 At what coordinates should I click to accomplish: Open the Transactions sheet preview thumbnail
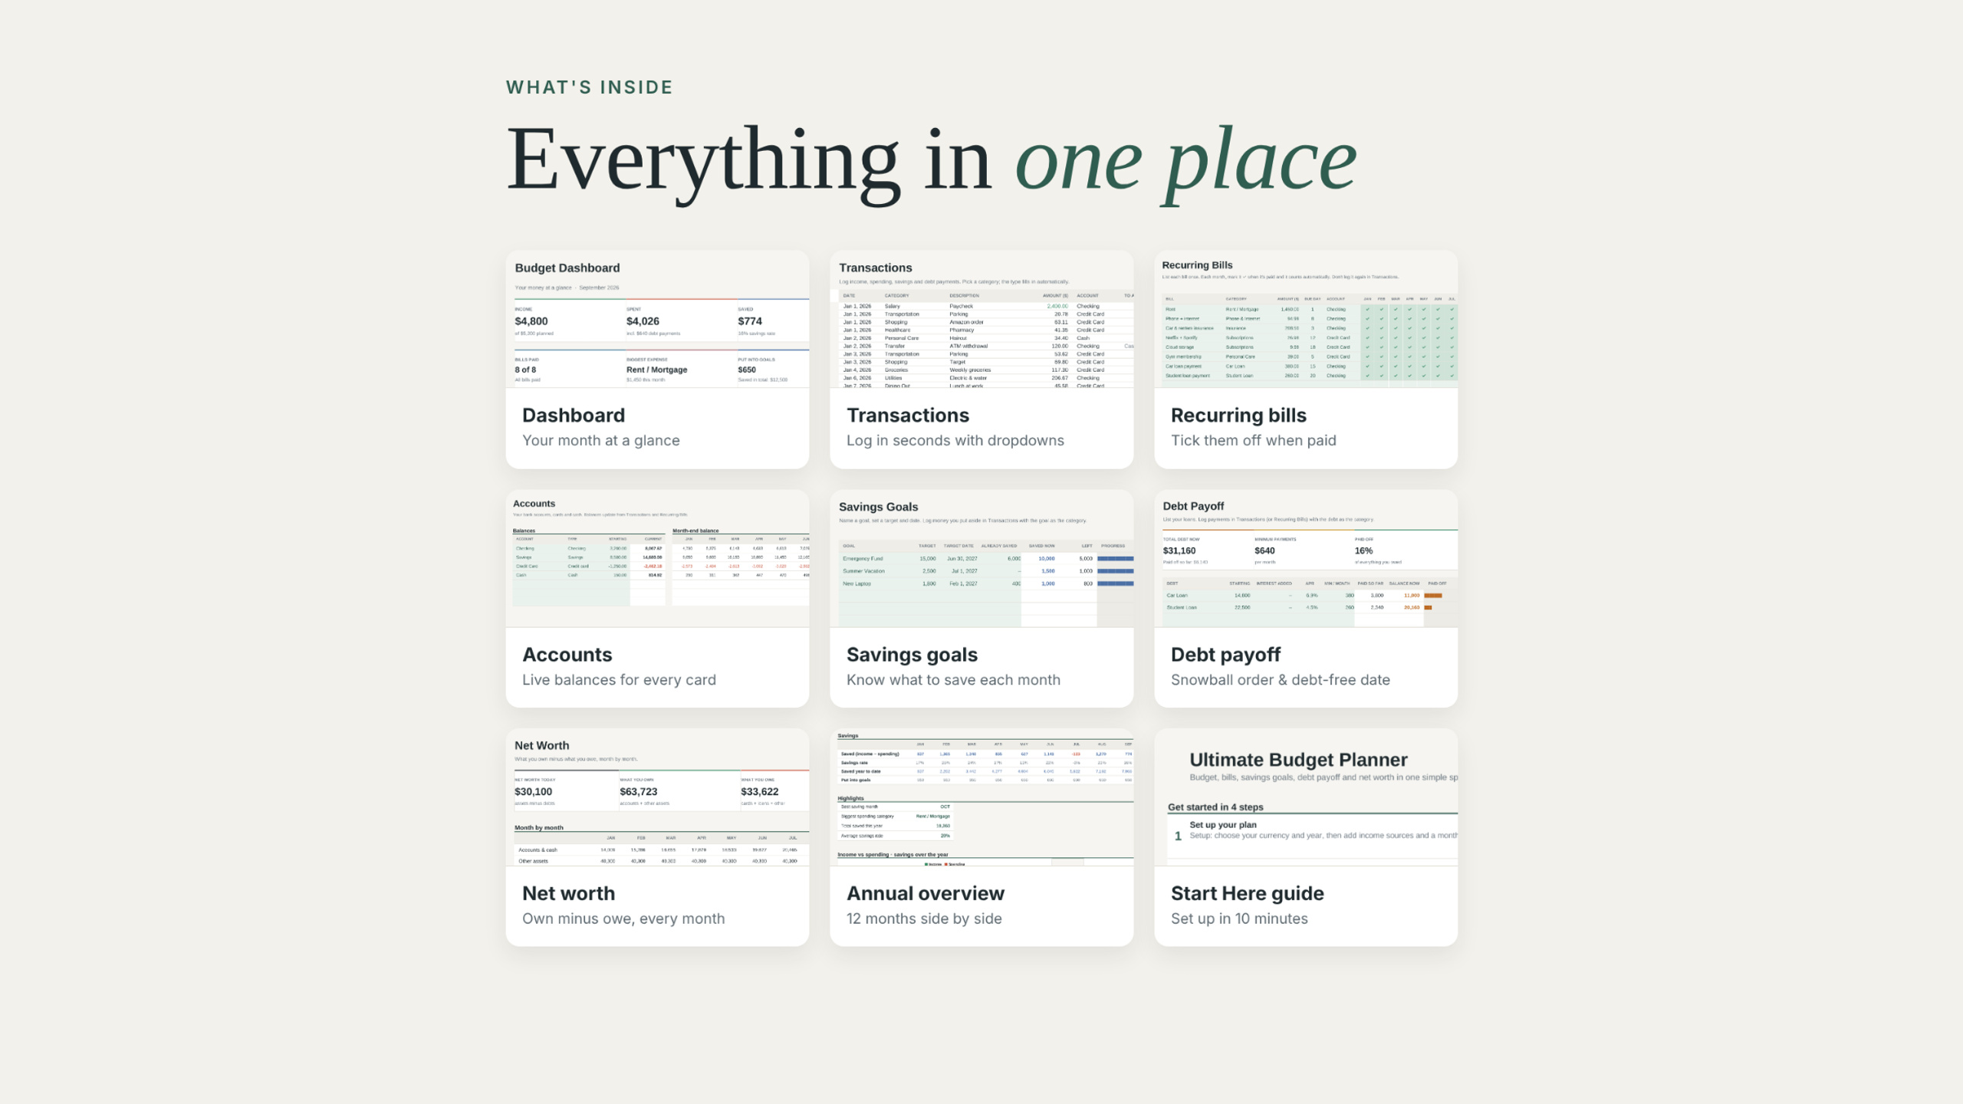(x=981, y=319)
